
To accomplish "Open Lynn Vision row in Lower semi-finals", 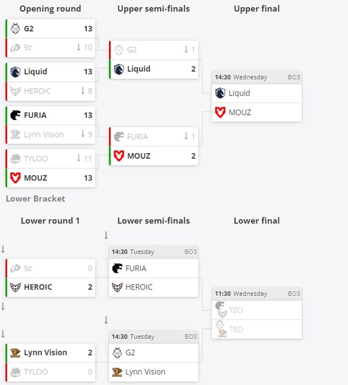I will [x=154, y=372].
